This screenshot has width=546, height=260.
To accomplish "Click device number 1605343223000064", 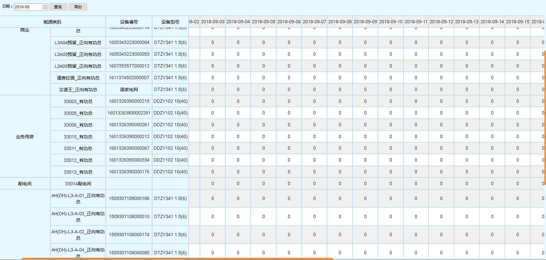I will (129, 42).
